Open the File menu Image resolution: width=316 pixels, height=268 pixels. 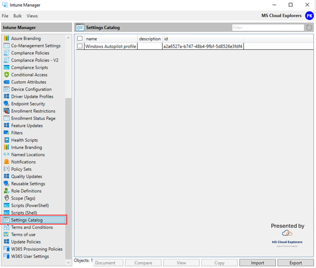(x=5, y=16)
